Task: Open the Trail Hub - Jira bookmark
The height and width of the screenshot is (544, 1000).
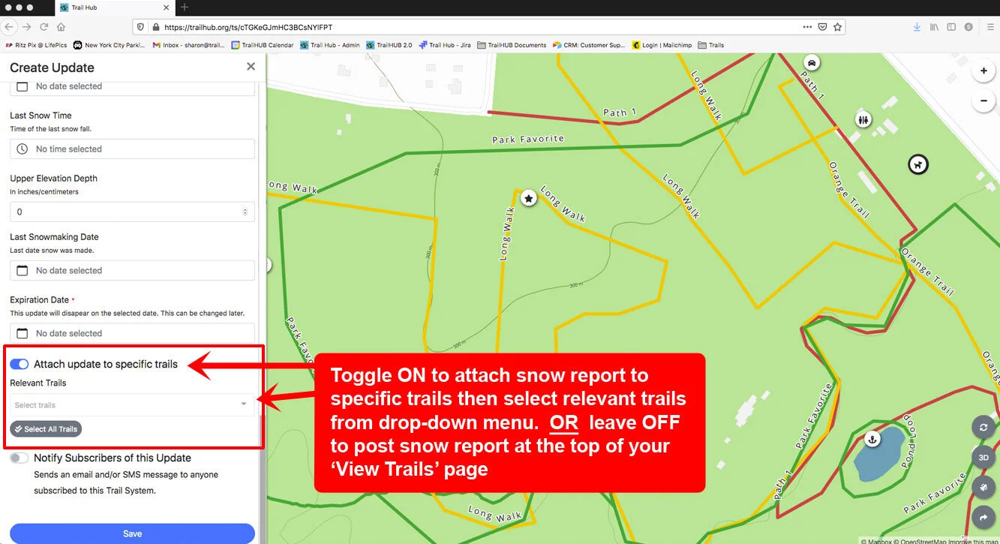Action: pyautogui.click(x=445, y=45)
